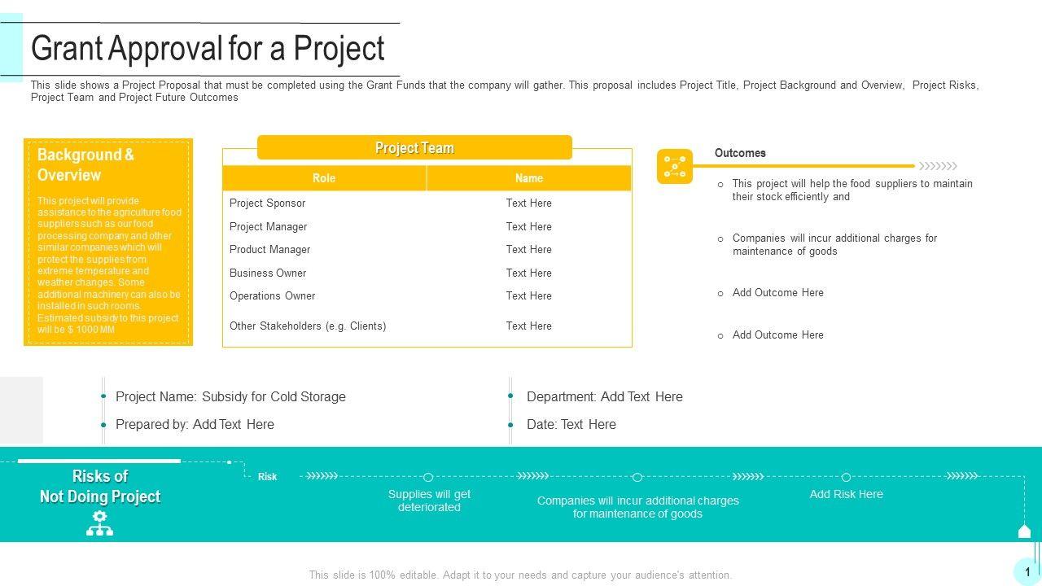The height and width of the screenshot is (586, 1042).
Task: Click the first Add Outcome Here bullet
Action: click(x=777, y=293)
